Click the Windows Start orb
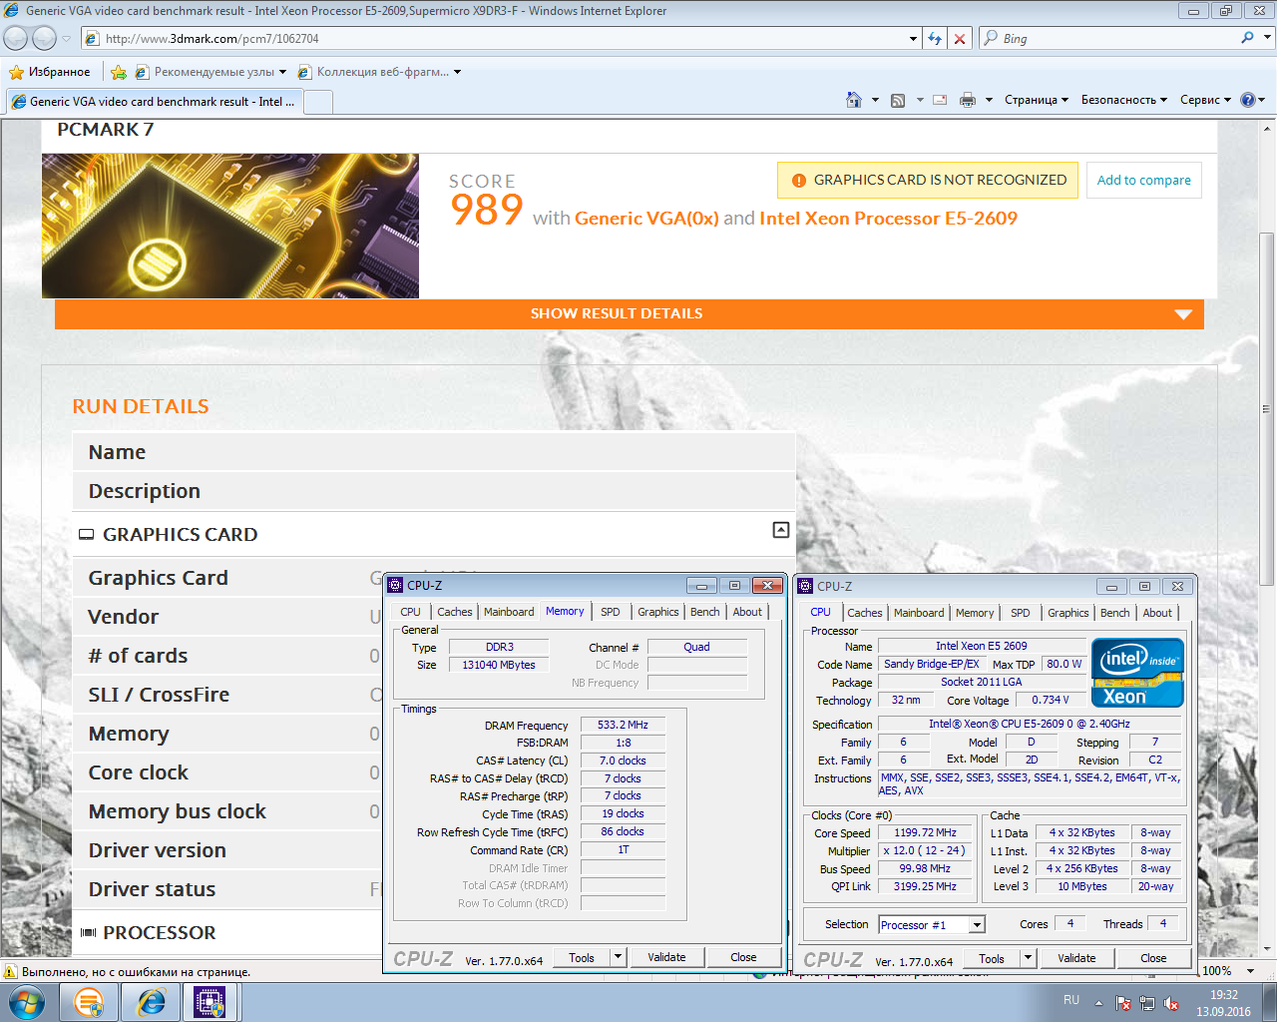The image size is (1277, 1022). [27, 1002]
